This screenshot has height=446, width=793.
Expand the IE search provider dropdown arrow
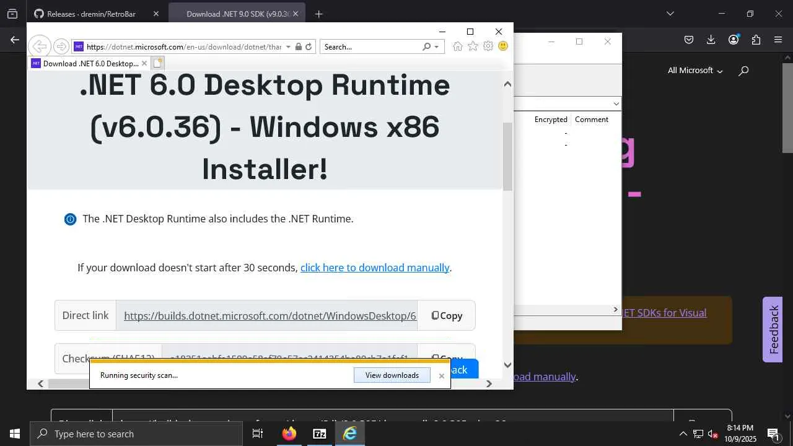tap(436, 47)
